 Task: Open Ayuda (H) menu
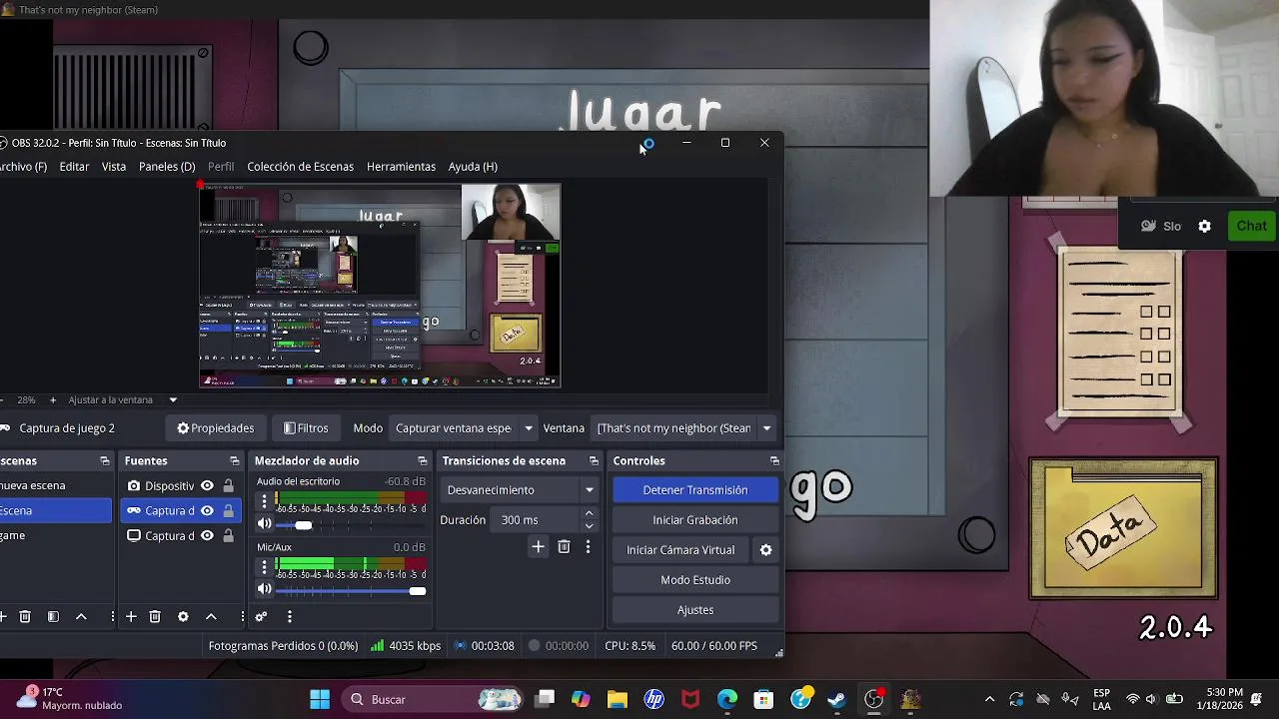pos(473,167)
